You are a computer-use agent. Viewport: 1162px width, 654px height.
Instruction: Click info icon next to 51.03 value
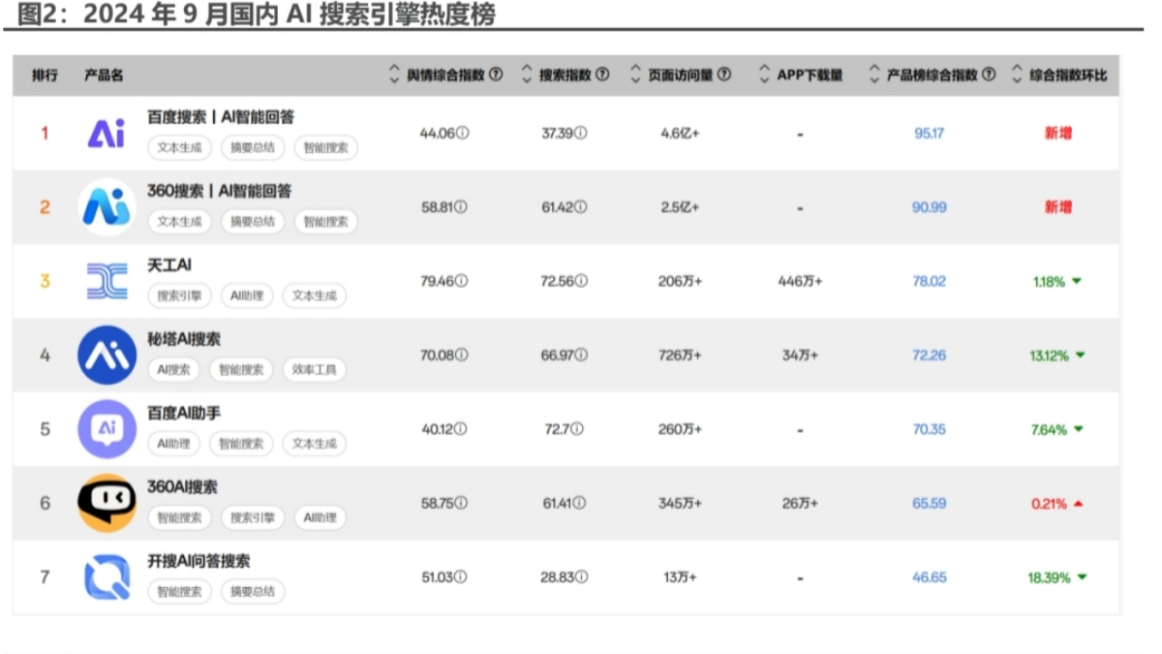(x=462, y=577)
